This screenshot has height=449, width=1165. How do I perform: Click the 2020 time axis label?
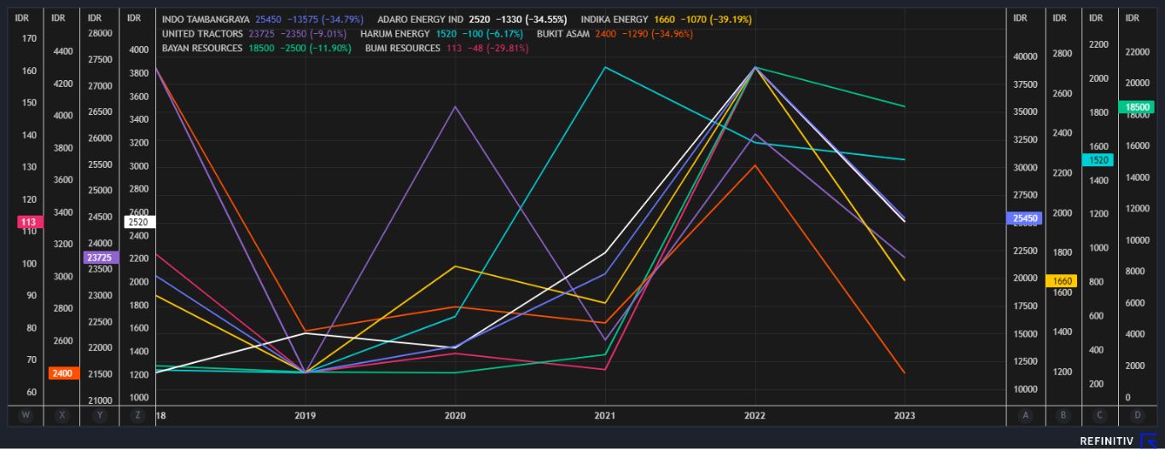pyautogui.click(x=456, y=416)
